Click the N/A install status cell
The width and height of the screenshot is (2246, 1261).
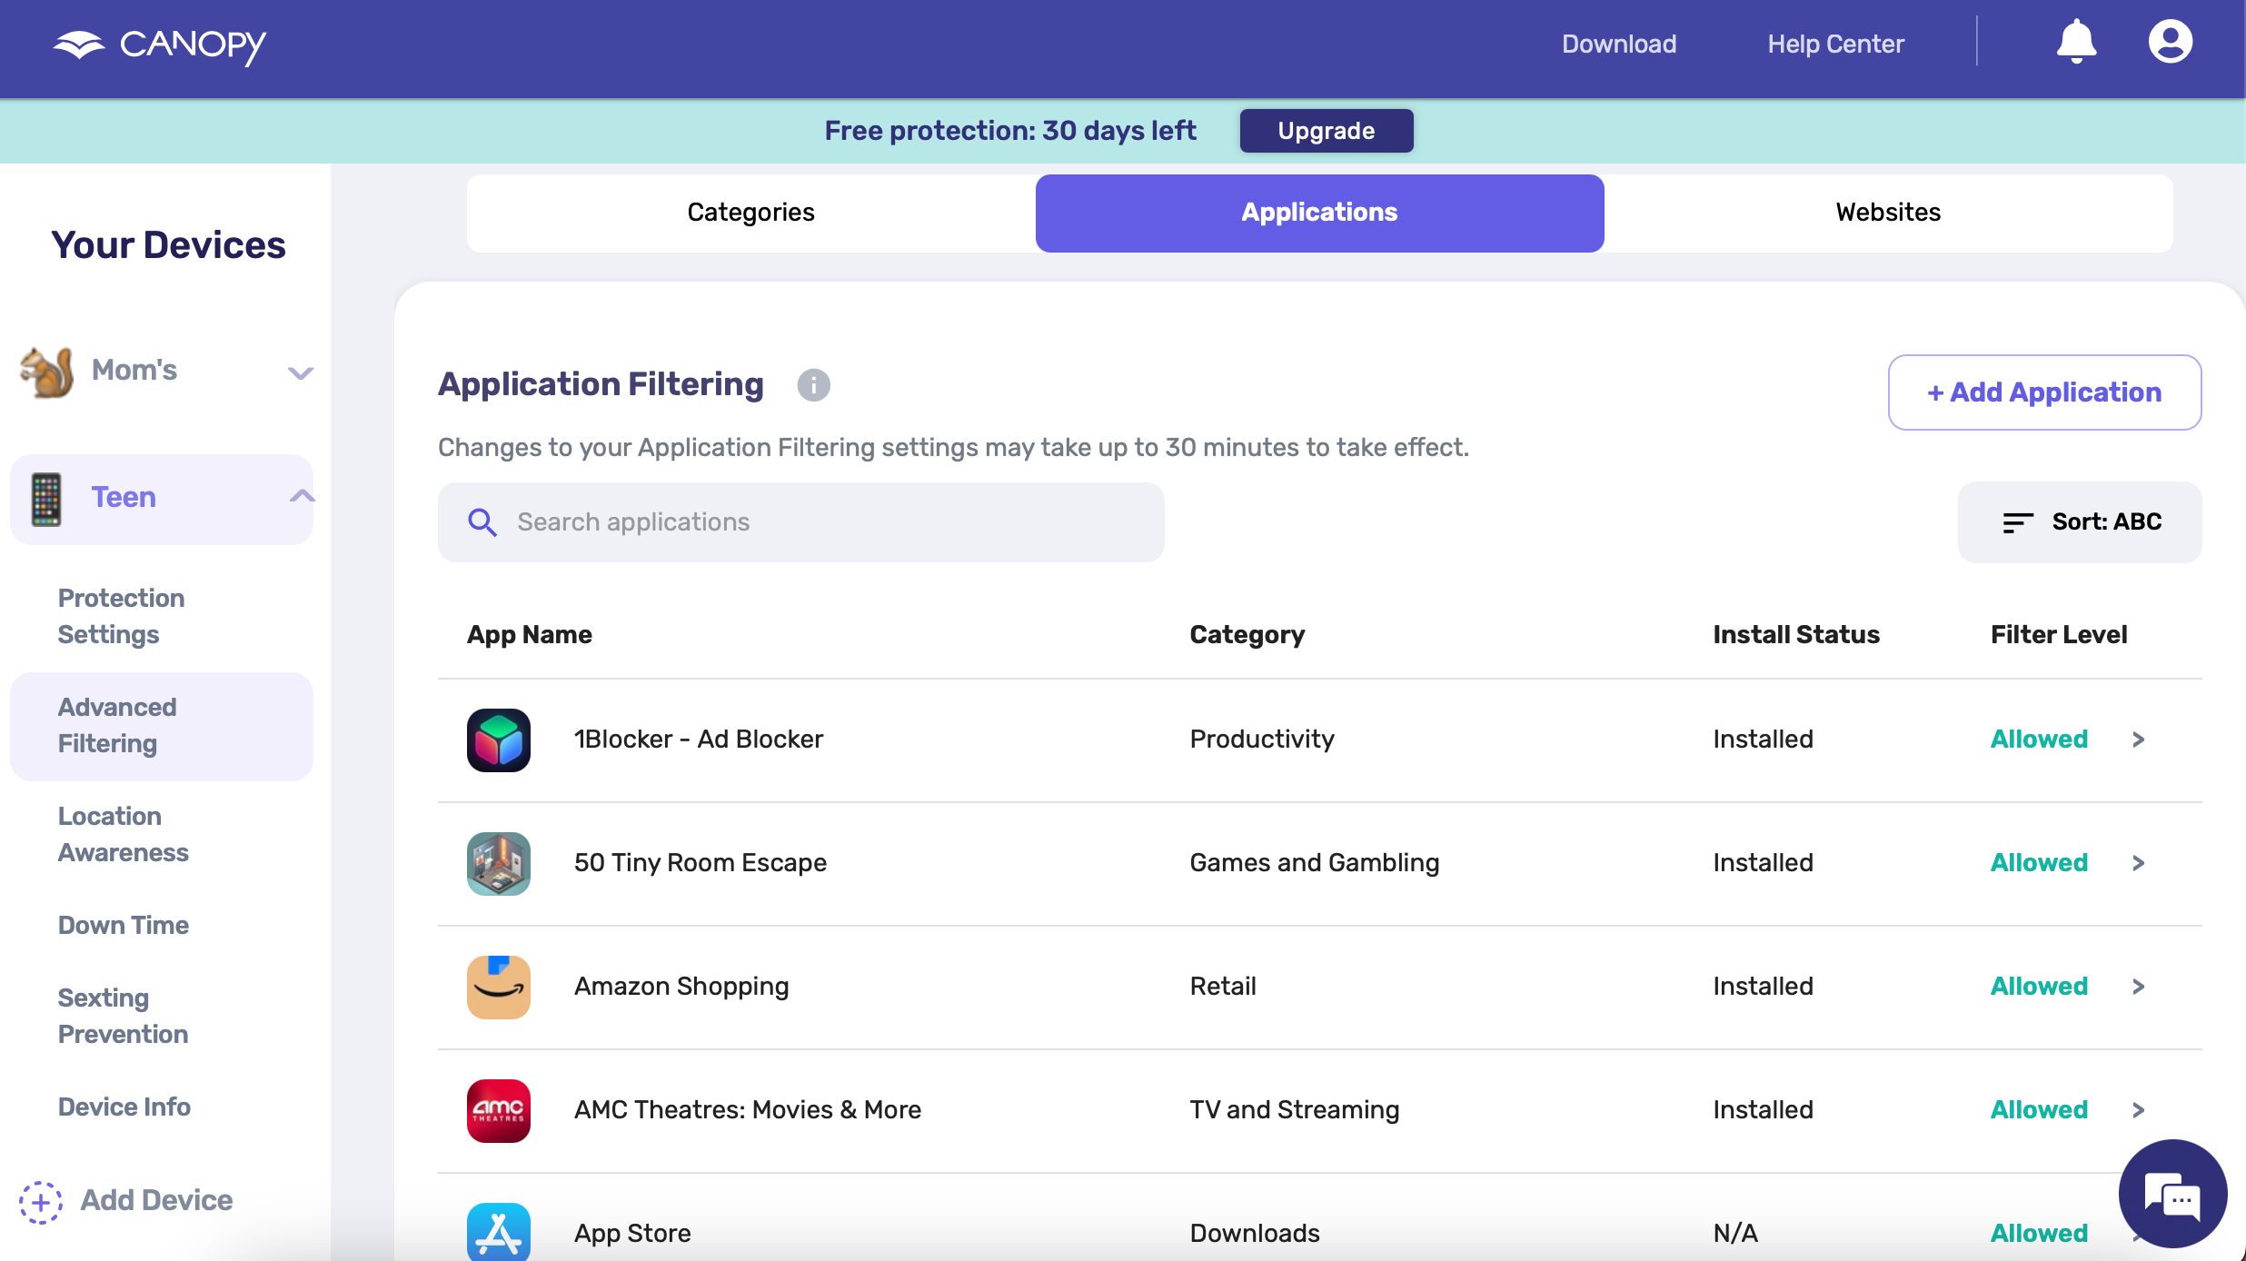pyautogui.click(x=1735, y=1234)
